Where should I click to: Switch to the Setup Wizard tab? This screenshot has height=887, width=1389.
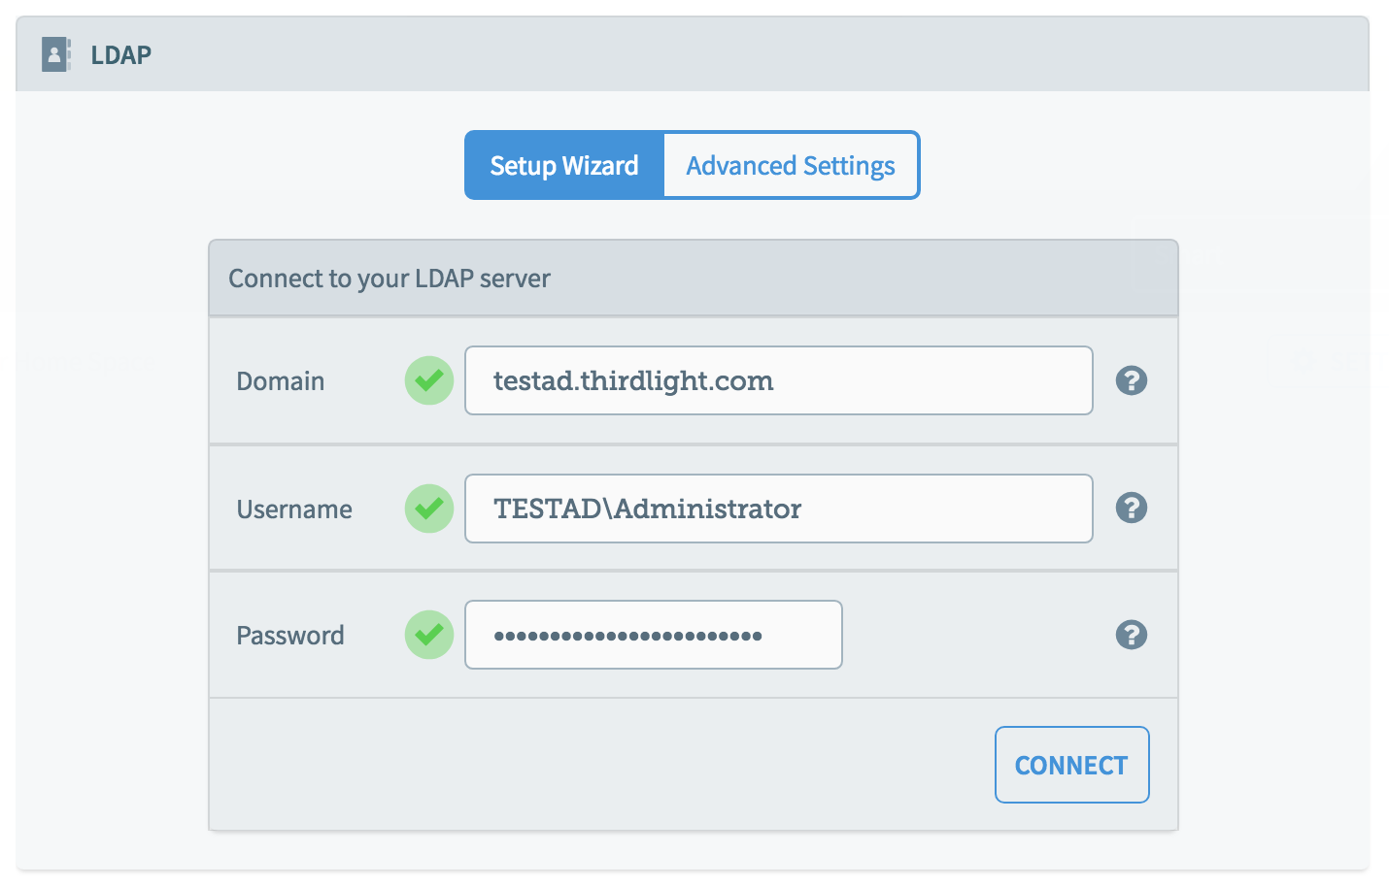tap(564, 165)
